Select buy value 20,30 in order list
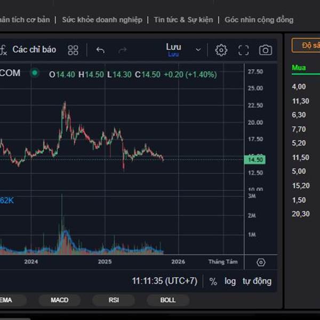 pos(301,214)
